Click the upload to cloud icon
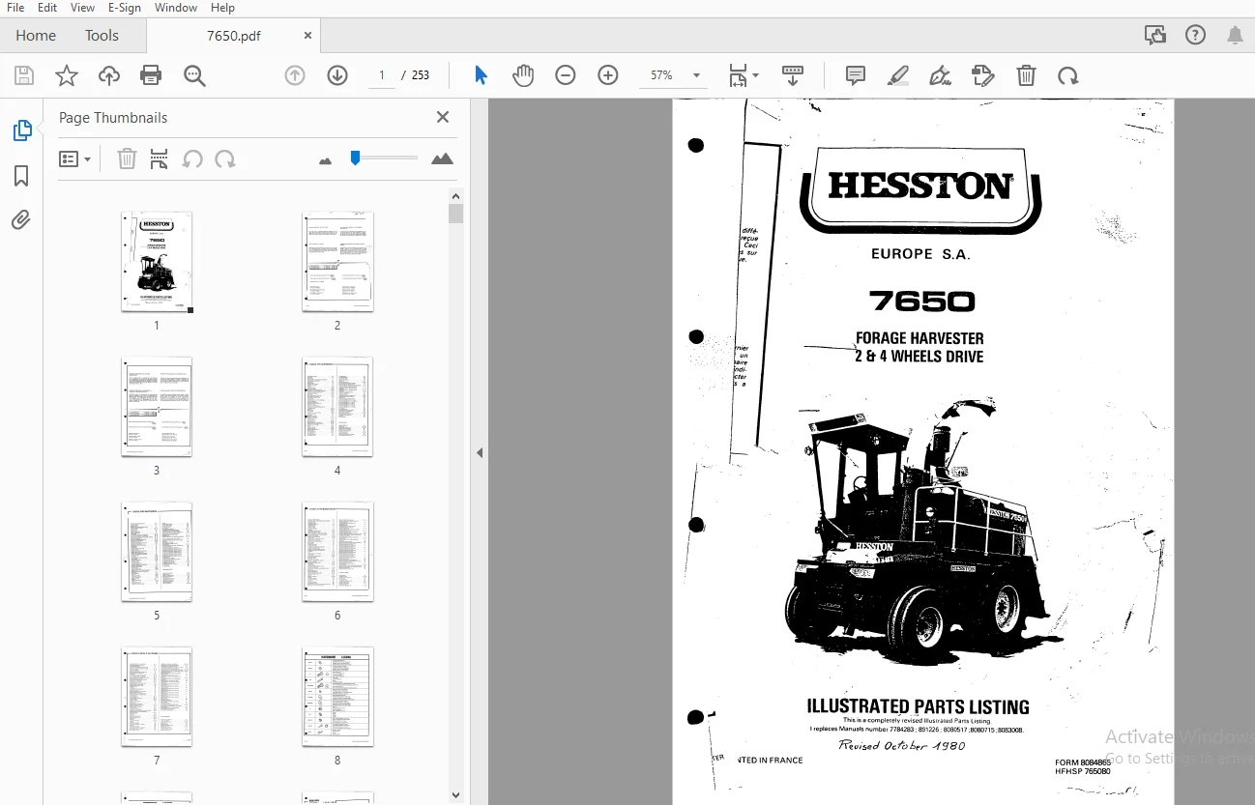Image resolution: width=1255 pixels, height=805 pixels. pyautogui.click(x=109, y=75)
